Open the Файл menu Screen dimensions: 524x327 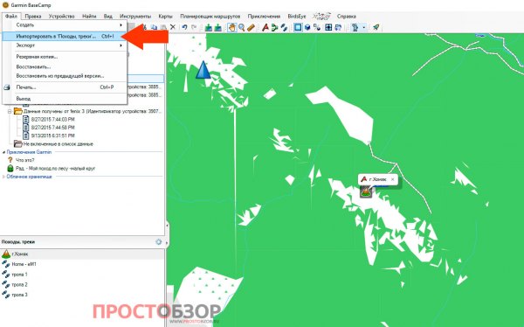pyautogui.click(x=11, y=16)
